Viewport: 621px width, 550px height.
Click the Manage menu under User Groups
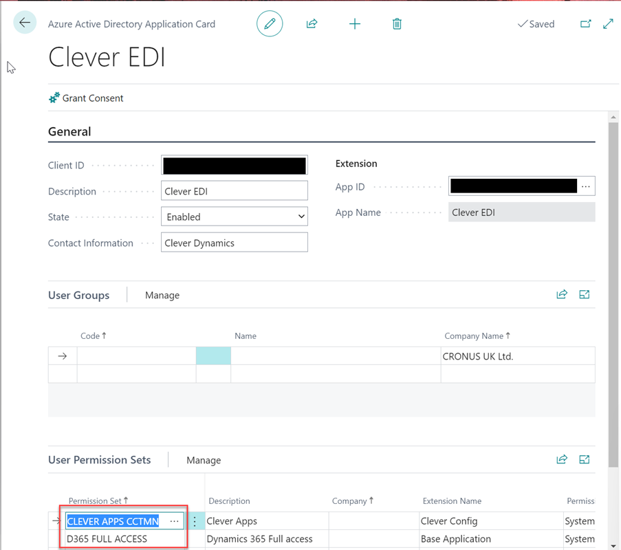click(162, 294)
